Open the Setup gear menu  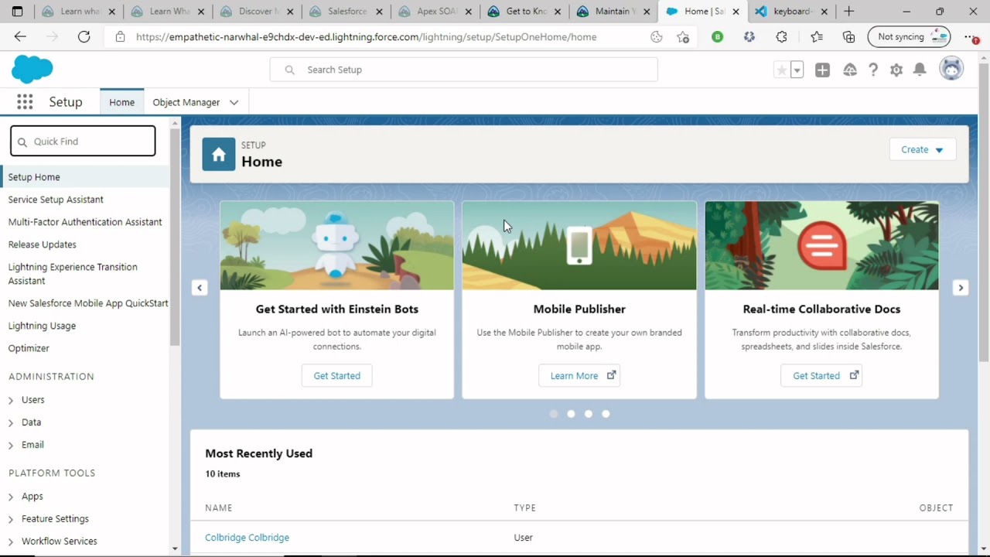tap(896, 70)
